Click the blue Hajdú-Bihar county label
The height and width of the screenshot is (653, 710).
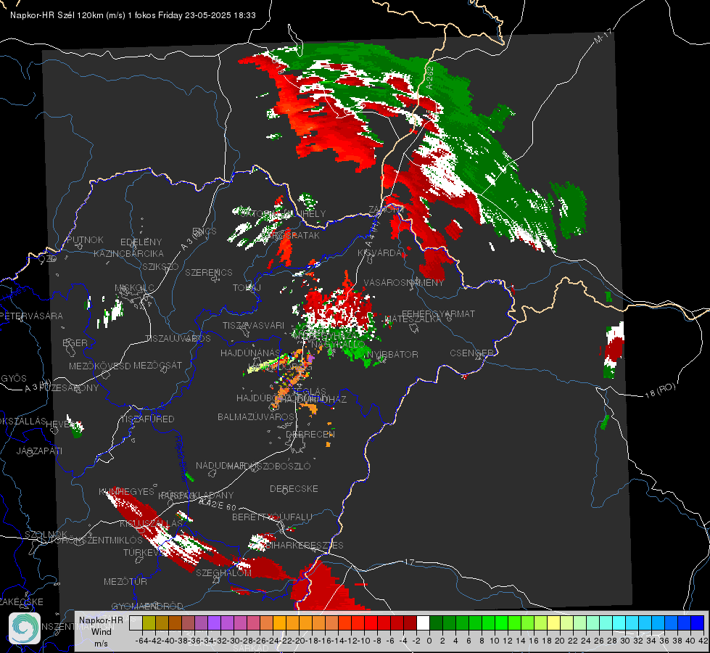tap(181, 458)
